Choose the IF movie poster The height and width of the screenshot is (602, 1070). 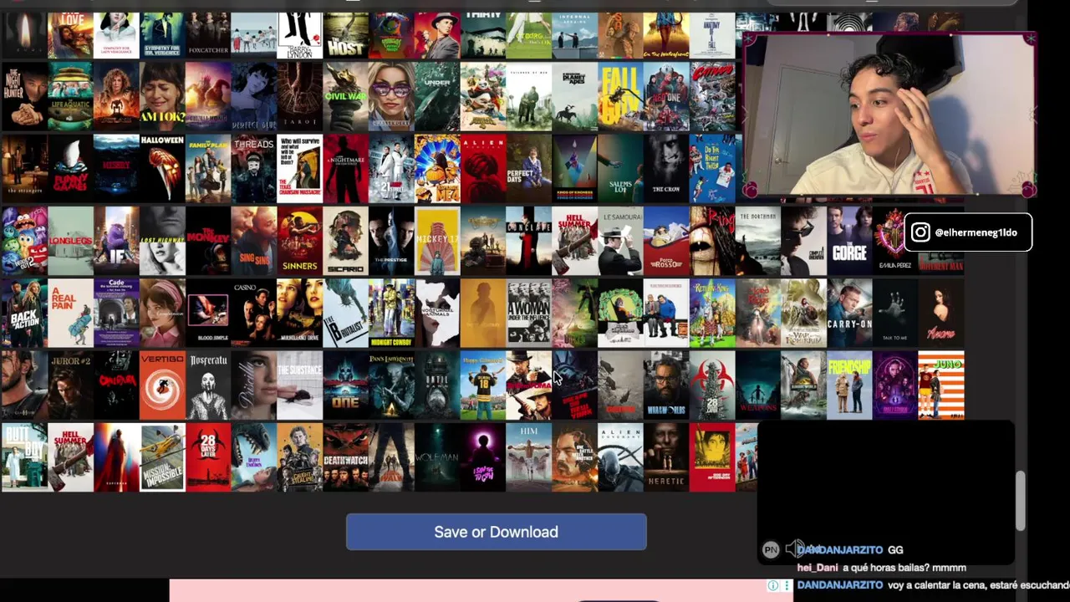tap(116, 241)
